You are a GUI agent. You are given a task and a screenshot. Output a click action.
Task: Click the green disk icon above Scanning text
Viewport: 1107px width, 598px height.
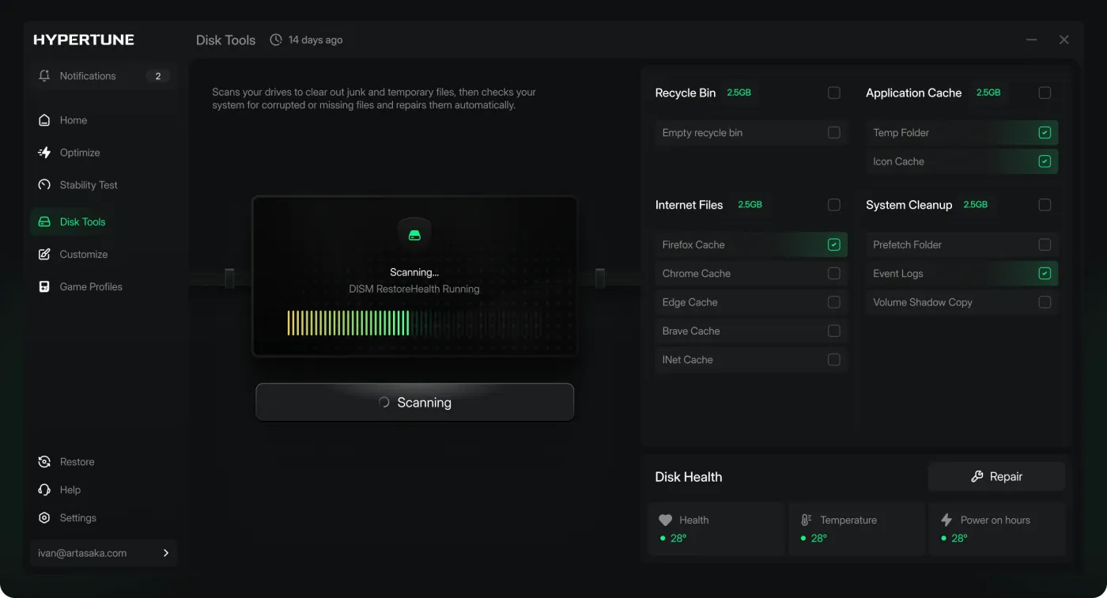click(x=414, y=235)
